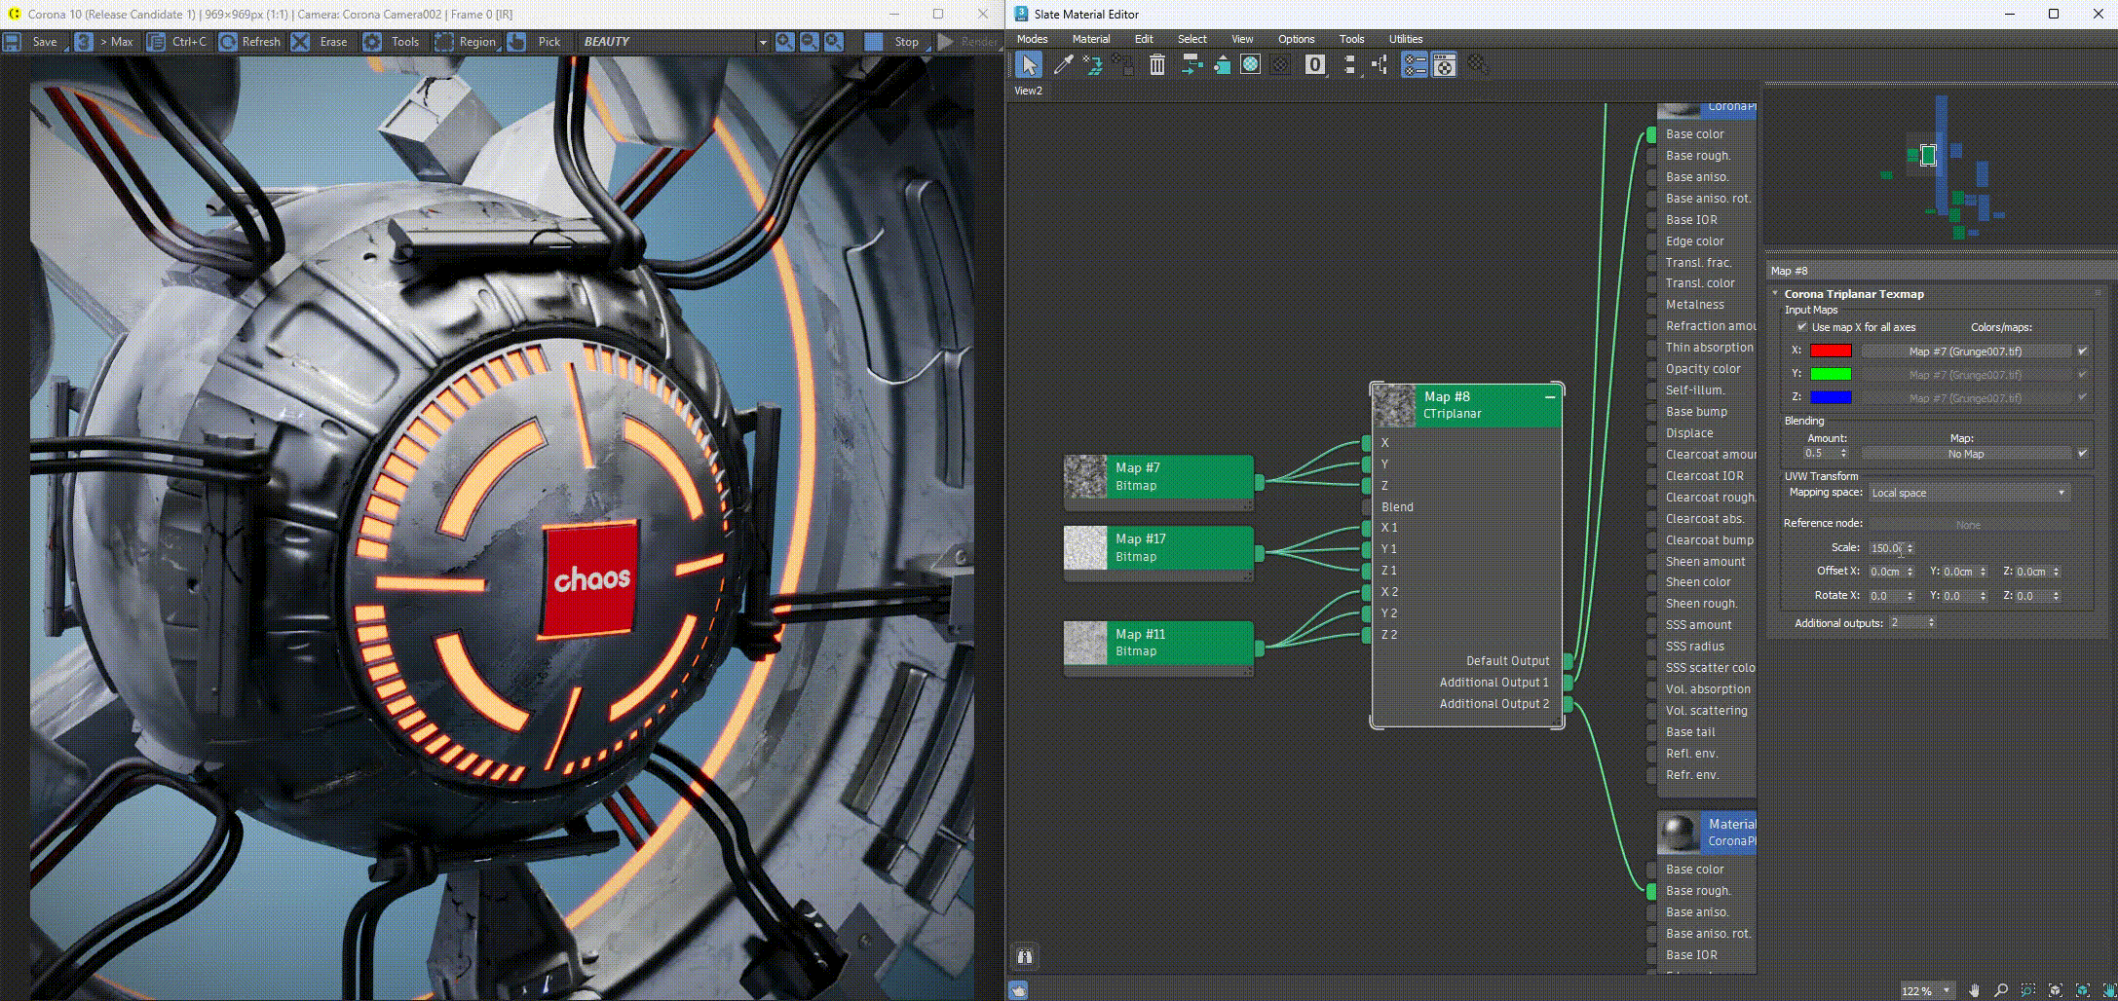This screenshot has height=1001, width=2118.
Task: Click the binoculars search icon in view
Action: (1025, 956)
